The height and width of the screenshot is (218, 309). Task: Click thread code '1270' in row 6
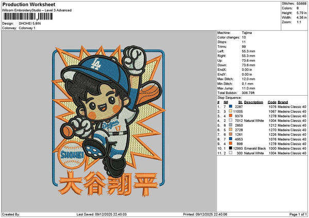[x=272, y=130]
